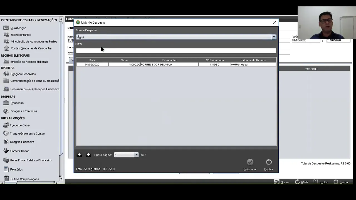The image size is (356, 200).
Task: Go to previous page arrow
Action: pos(79,155)
